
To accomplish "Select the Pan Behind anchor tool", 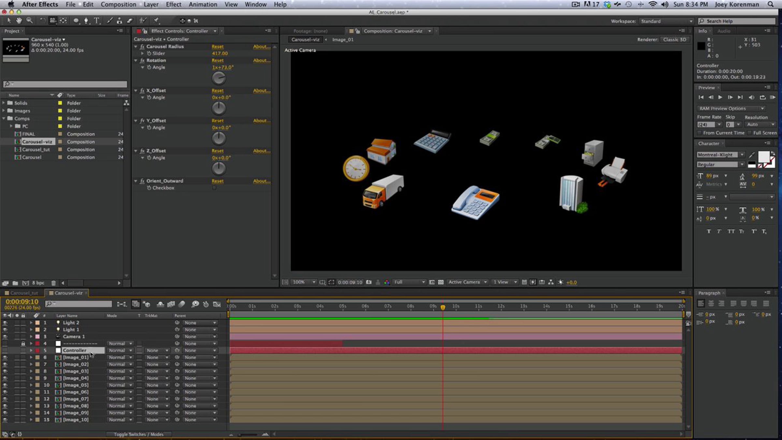I will pyautogui.click(x=63, y=21).
